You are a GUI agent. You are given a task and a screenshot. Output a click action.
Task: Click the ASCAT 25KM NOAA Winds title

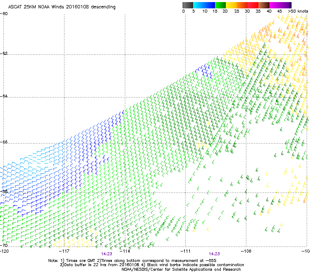(62, 7)
